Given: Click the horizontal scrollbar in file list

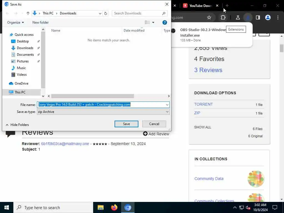Looking at the screenshot, I should click(x=92, y=96).
